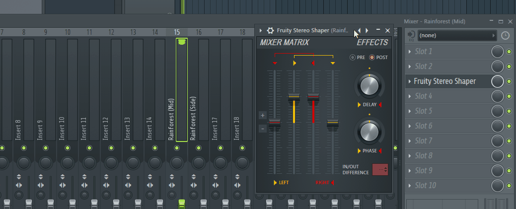Mute Rainforest (Mid) track LED

tap(177, 148)
